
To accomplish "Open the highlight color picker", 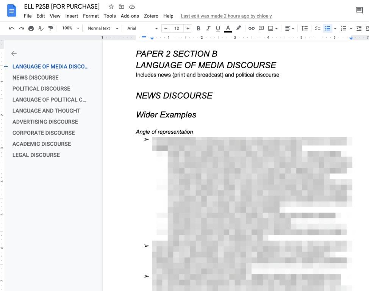I will [x=238, y=28].
